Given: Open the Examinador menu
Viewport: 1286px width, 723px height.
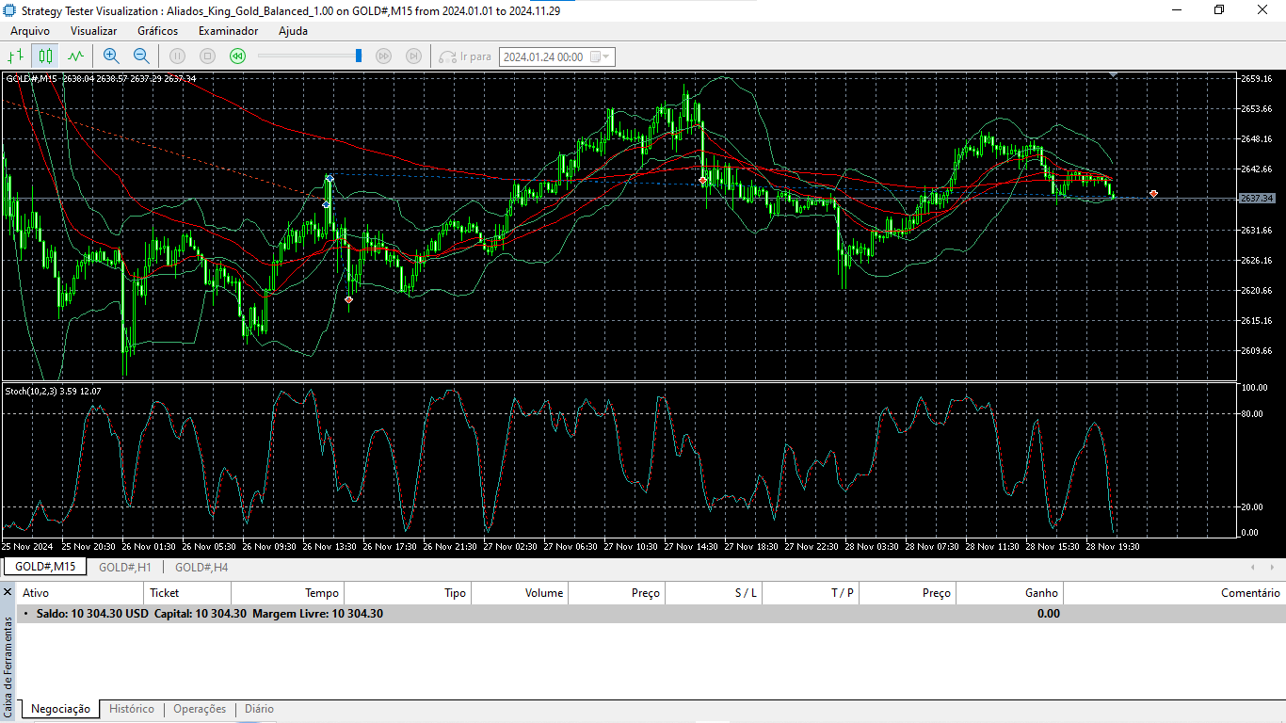Looking at the screenshot, I should [228, 31].
